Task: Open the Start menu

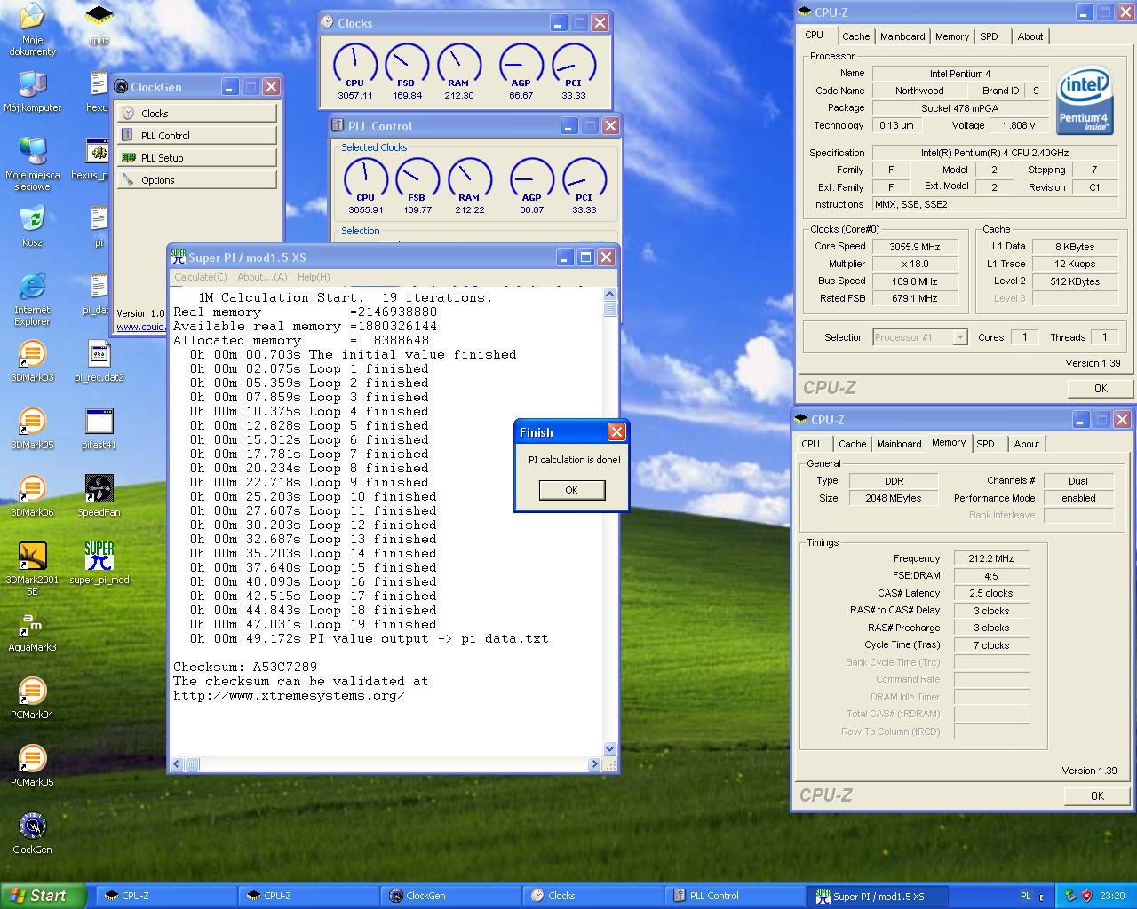Action: coord(43,896)
